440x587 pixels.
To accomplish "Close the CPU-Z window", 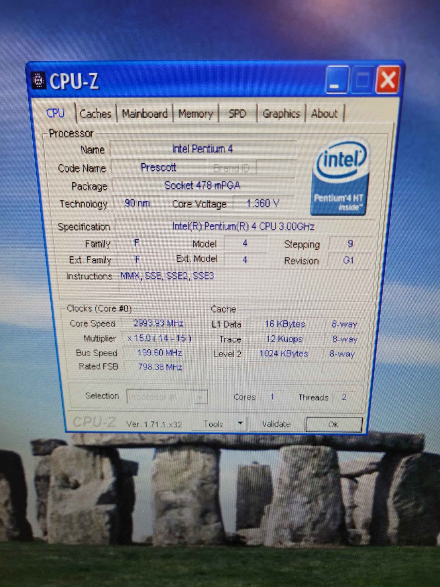I will click(388, 80).
